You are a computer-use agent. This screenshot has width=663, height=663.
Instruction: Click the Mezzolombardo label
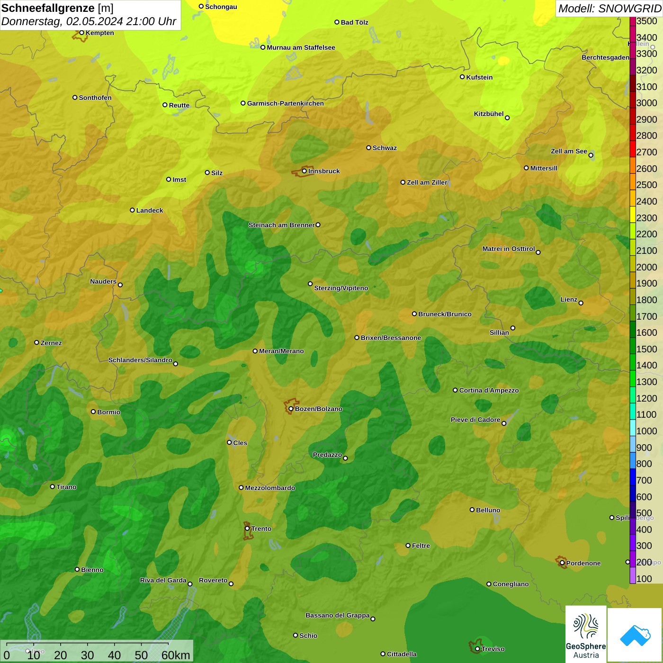270,488
